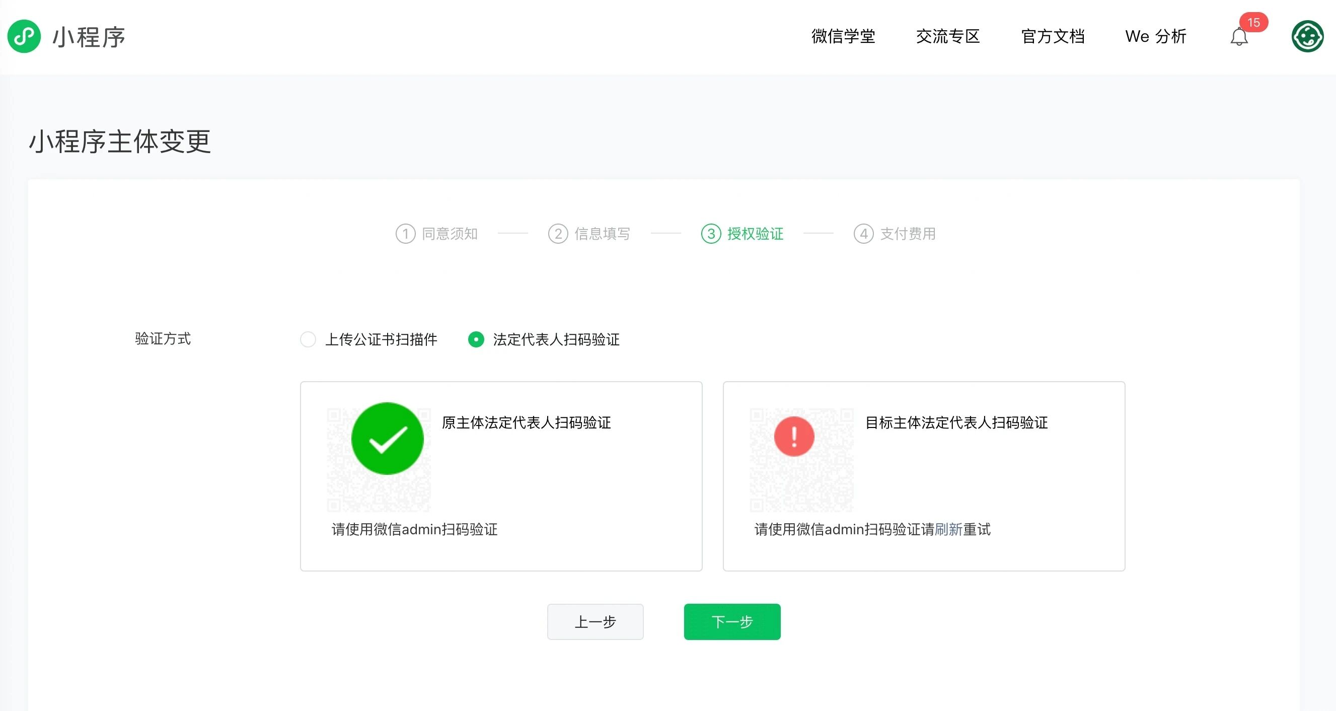This screenshot has width=1336, height=711.
Task: Open We 分析 in top navigation
Action: pos(1155,36)
